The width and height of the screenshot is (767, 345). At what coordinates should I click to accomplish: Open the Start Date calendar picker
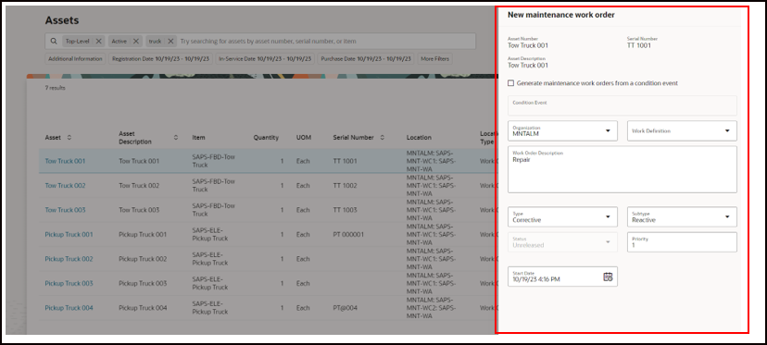tap(608, 277)
